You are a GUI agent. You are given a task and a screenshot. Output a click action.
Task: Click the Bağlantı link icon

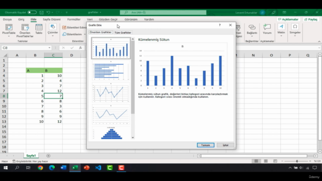point(252,27)
